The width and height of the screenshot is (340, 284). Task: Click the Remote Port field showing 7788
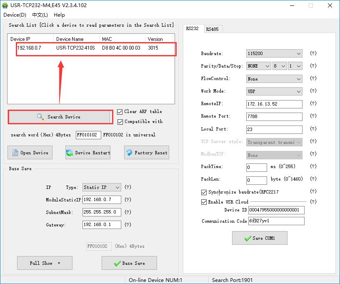[274, 117]
